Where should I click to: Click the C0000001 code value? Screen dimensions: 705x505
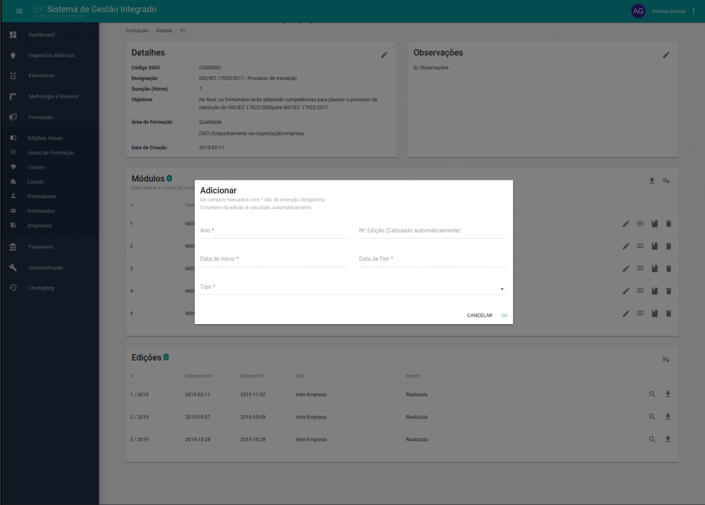tap(210, 68)
